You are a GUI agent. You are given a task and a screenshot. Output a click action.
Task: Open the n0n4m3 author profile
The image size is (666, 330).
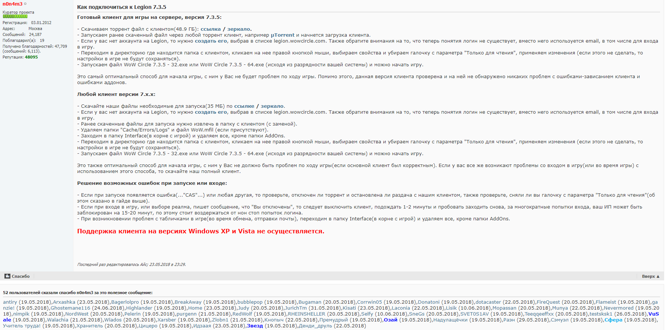[12, 4]
